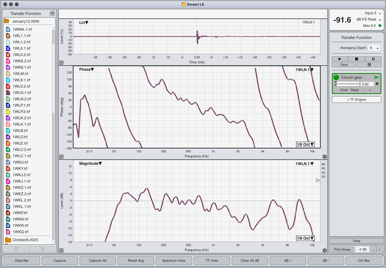Close the impulse response Lin plot pane

(x=61, y=63)
